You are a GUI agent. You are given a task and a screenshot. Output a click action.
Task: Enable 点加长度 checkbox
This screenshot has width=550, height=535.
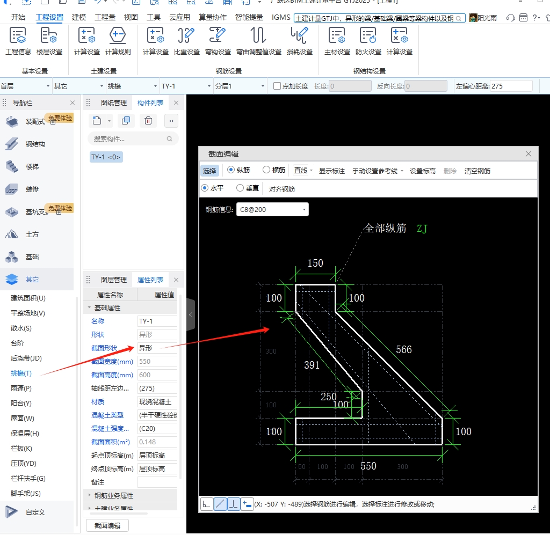point(277,86)
